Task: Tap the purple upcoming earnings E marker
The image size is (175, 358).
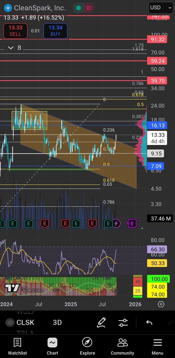Action: coord(132,223)
